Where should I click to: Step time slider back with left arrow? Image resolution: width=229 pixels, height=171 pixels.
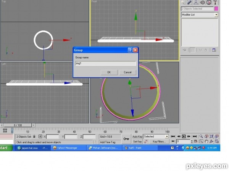coord(2,125)
